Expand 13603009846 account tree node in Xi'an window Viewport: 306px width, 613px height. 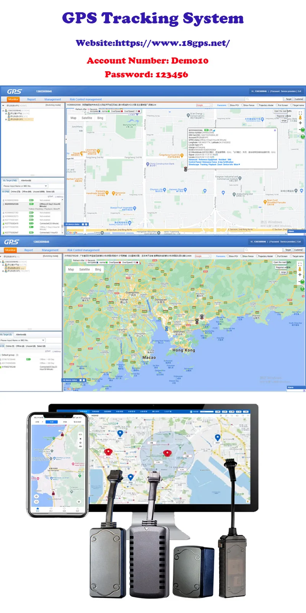pos(3,110)
